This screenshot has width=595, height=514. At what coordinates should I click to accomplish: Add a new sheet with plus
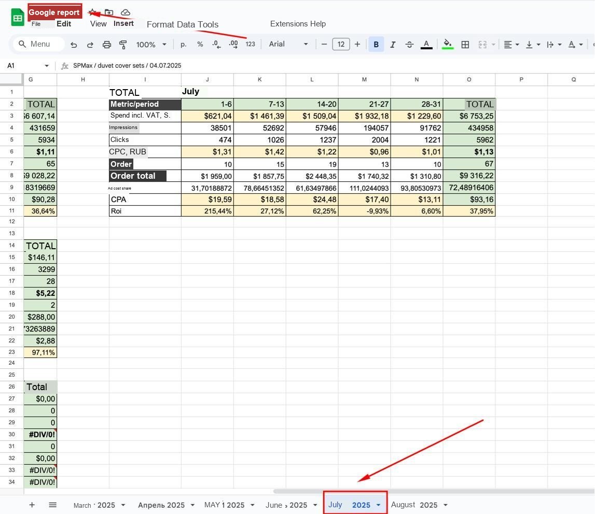click(32, 505)
